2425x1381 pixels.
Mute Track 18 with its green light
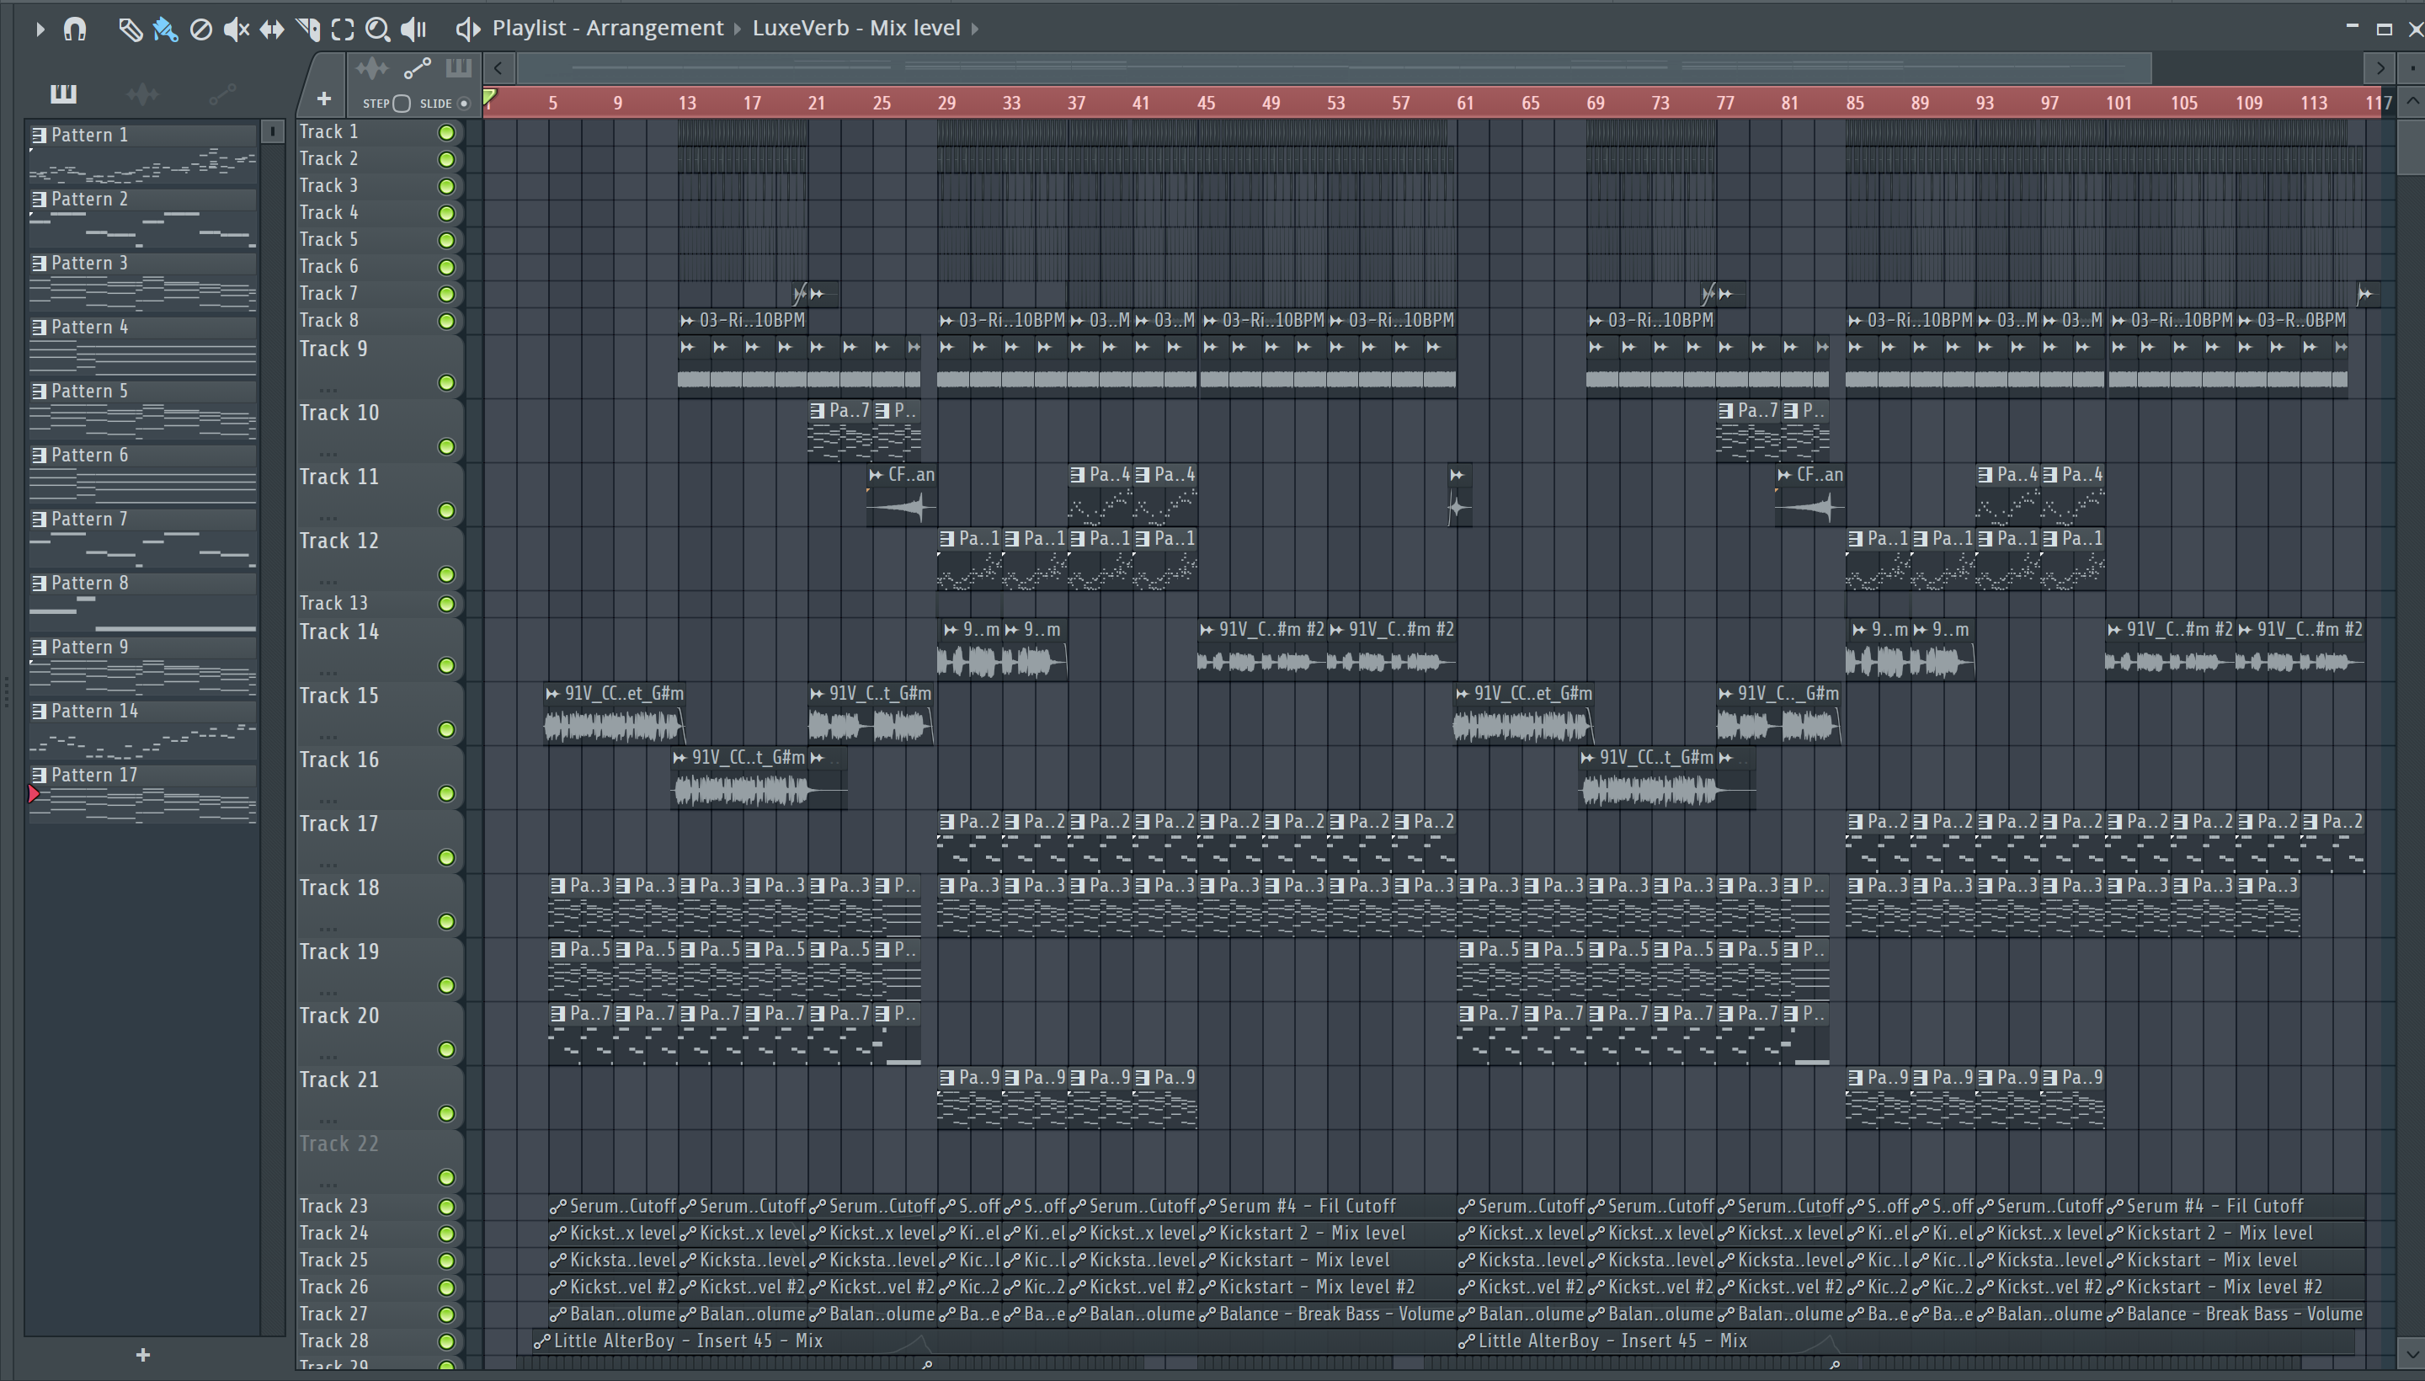pyautogui.click(x=445, y=922)
